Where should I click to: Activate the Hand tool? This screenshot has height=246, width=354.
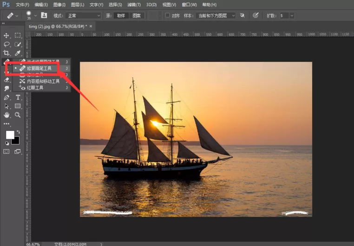tap(7, 115)
